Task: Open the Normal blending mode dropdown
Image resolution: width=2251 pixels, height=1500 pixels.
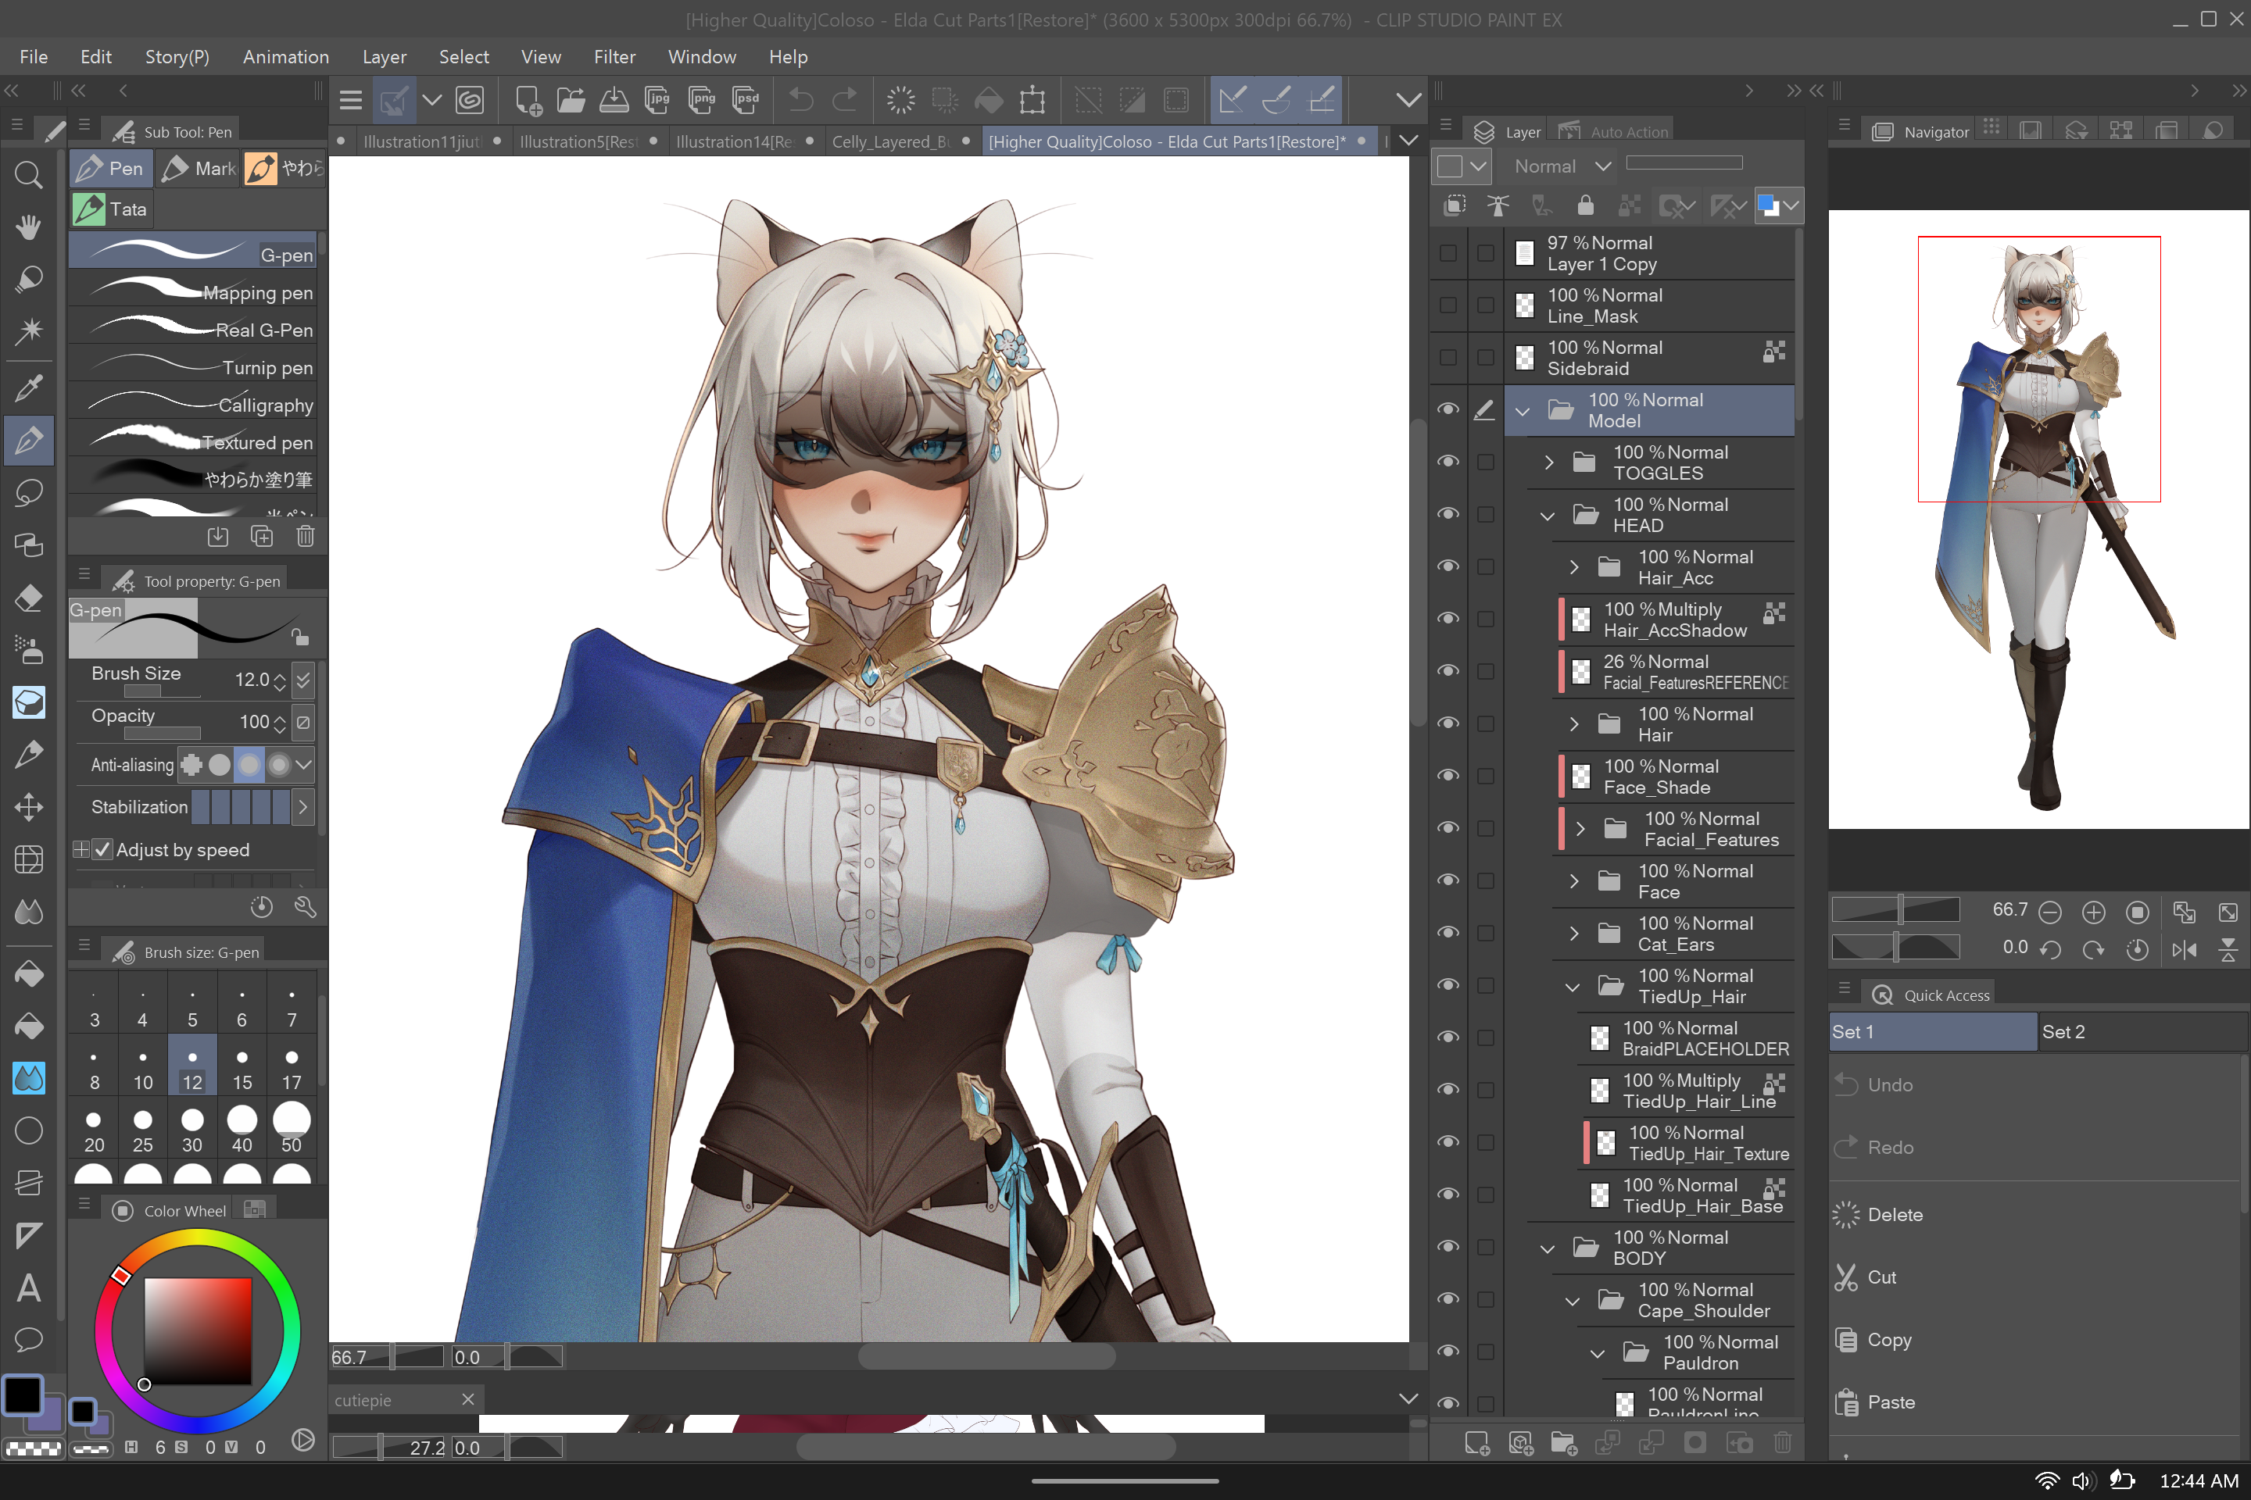Action: click(x=1562, y=166)
